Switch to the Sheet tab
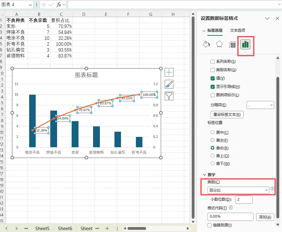This screenshot has width=282, height=232. tap(86, 228)
